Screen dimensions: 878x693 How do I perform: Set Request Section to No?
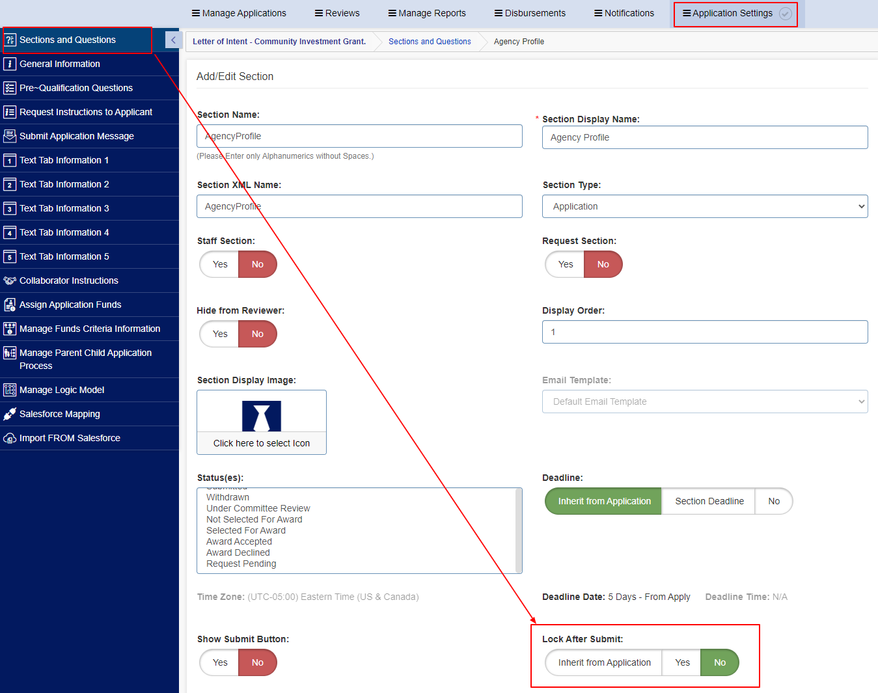click(603, 264)
